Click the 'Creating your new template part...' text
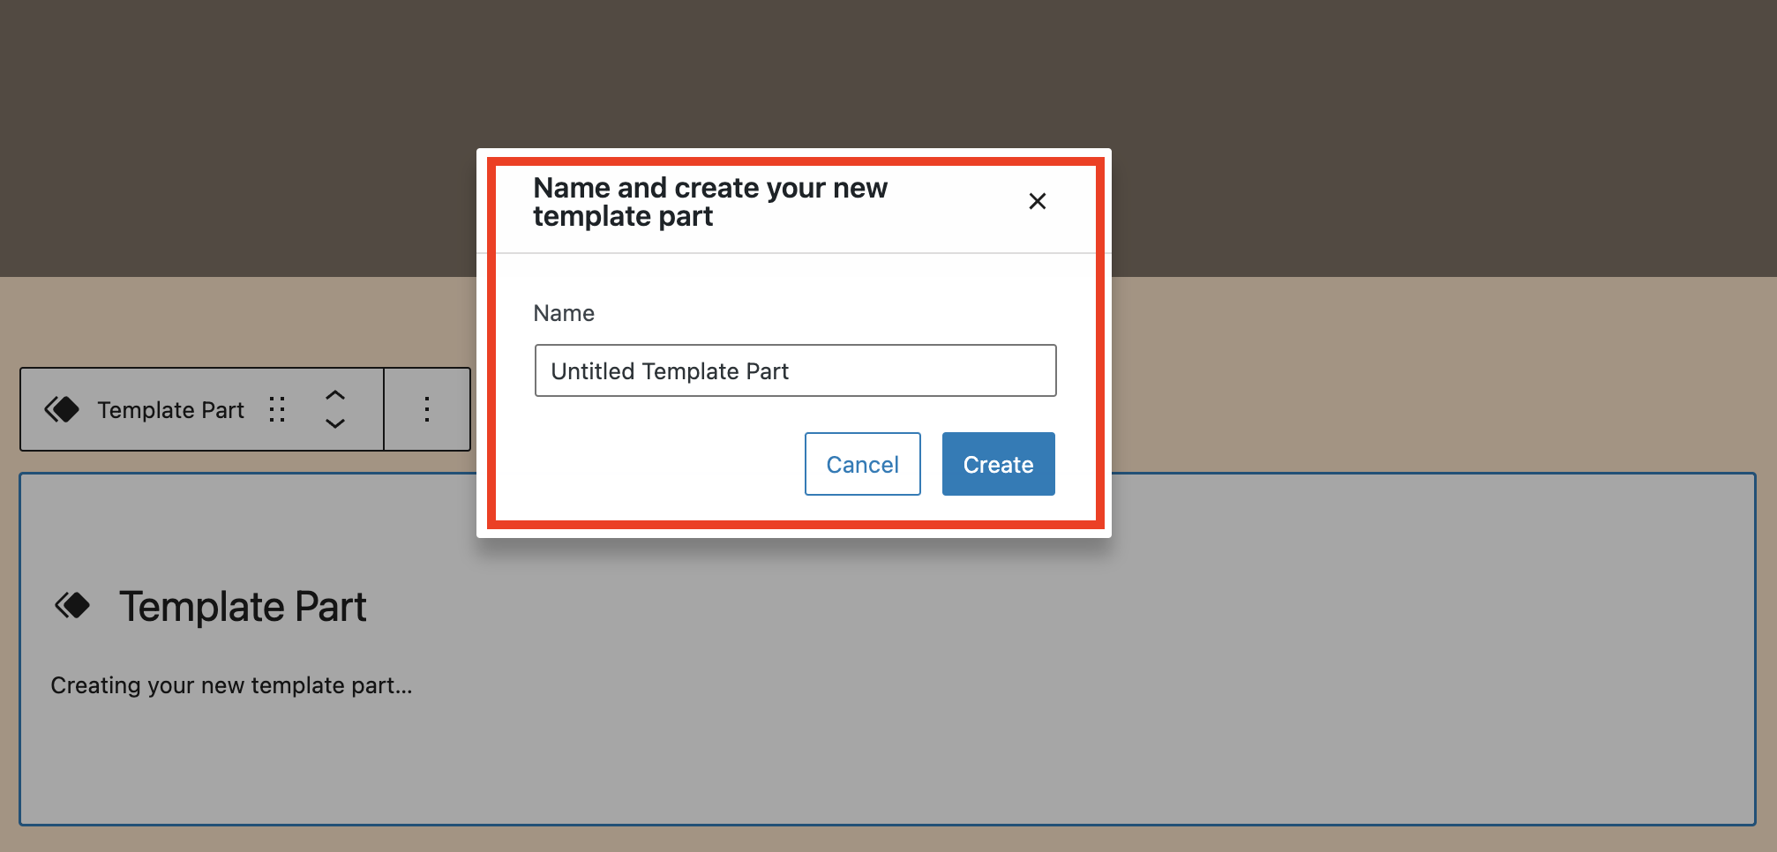This screenshot has width=1777, height=852. click(231, 685)
